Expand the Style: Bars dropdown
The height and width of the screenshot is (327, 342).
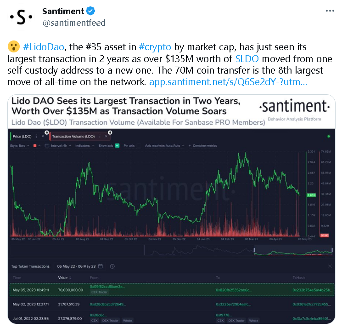point(19,146)
